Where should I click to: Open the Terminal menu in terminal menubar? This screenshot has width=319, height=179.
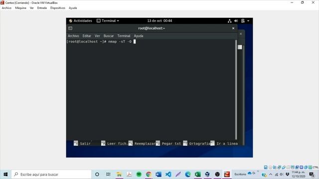coord(124,36)
